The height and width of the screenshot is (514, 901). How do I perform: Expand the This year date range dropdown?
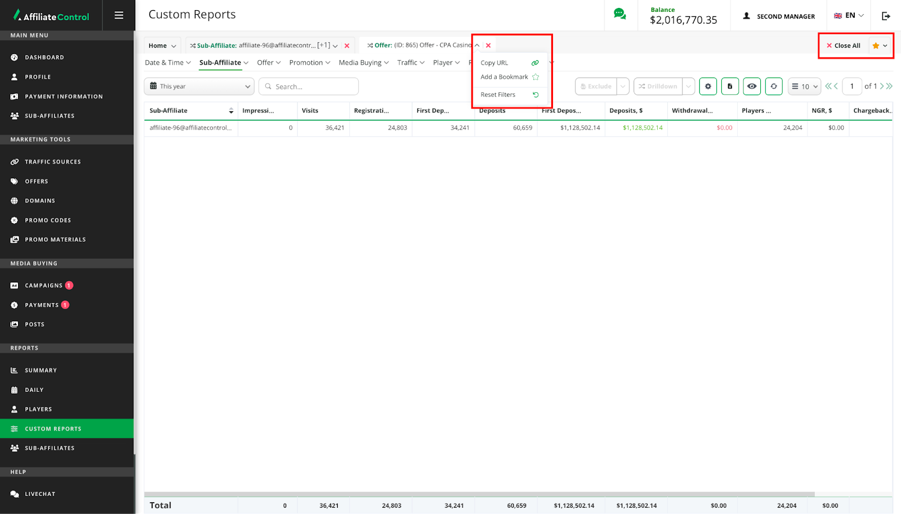(200, 87)
